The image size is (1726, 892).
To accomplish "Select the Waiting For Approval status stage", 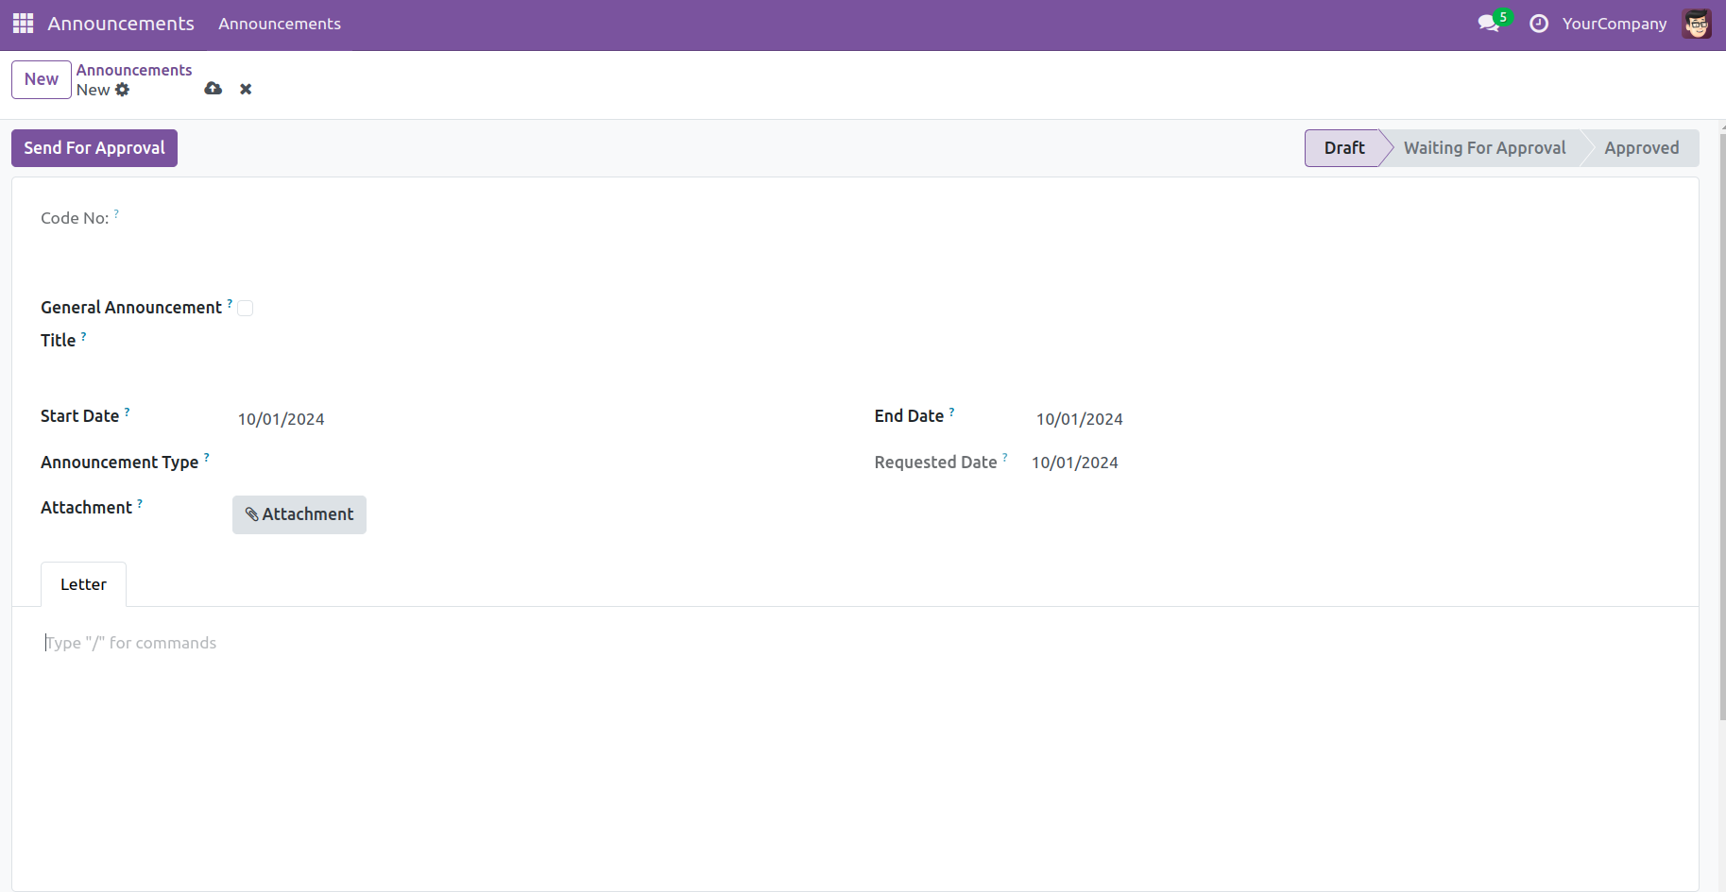I will (x=1484, y=148).
